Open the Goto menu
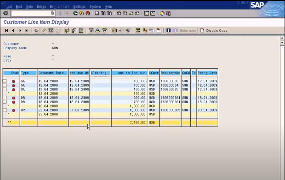Viewport: 285px width, 180px height. tap(29, 6)
